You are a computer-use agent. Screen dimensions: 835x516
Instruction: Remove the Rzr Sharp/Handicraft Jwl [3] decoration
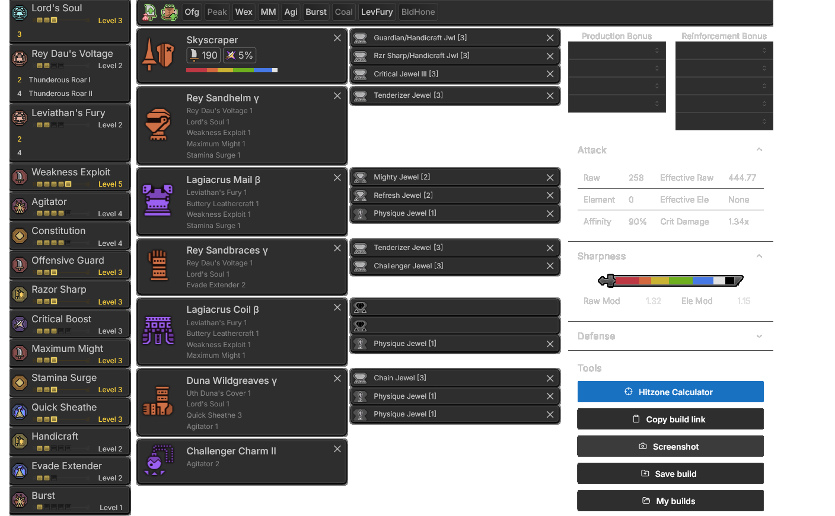(x=550, y=56)
